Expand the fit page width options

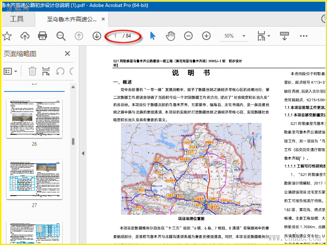[269, 36]
